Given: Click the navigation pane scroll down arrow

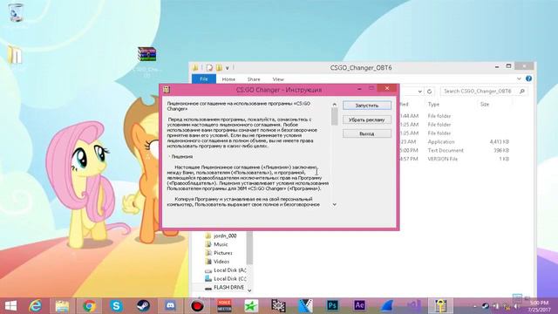Looking at the screenshot, I should tap(249, 290).
